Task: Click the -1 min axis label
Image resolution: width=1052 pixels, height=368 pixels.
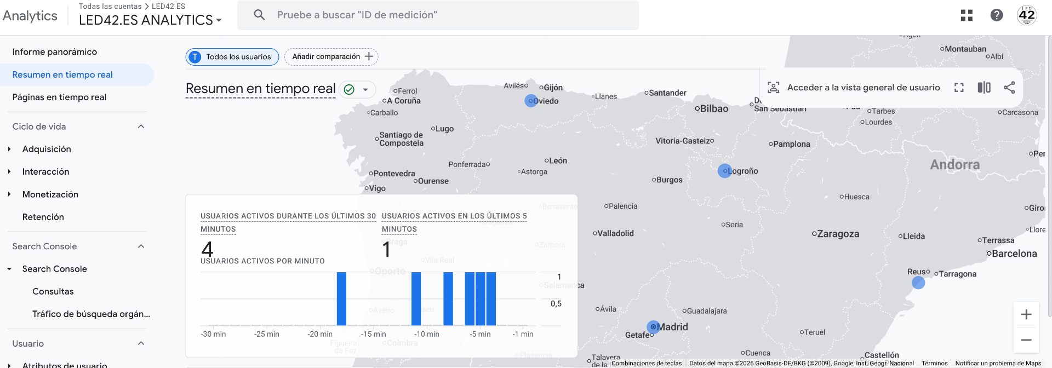Action: pyautogui.click(x=523, y=334)
